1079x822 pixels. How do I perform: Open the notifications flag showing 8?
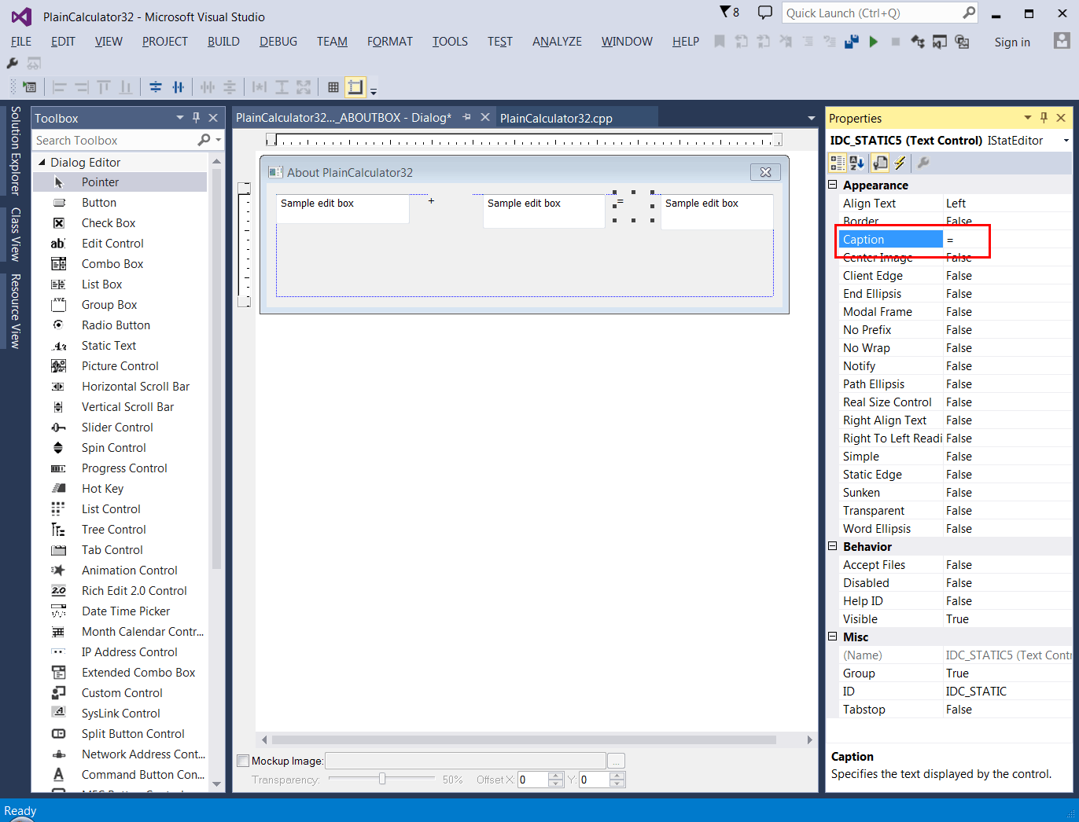(x=730, y=13)
